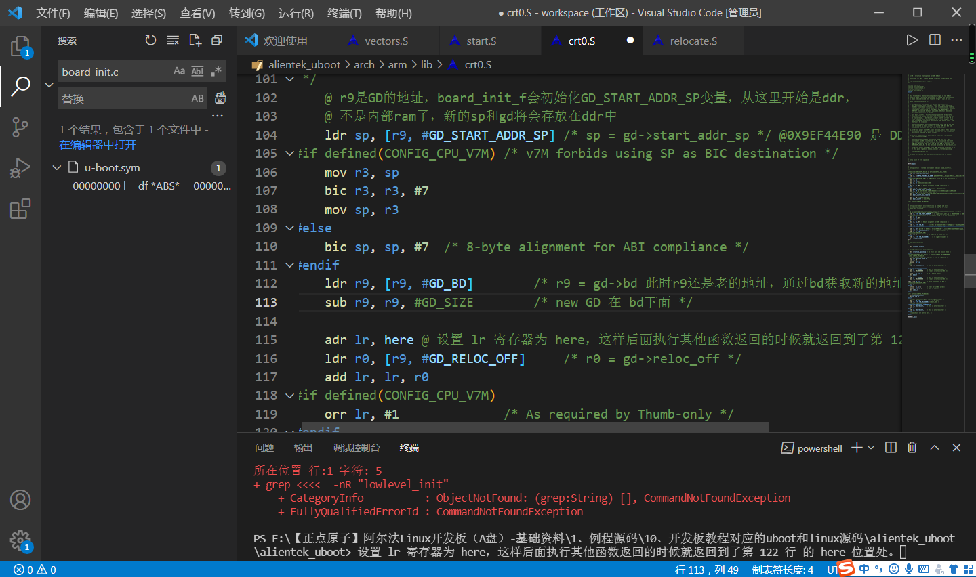Fold the #if block at line 118
The image size is (976, 577).
(290, 396)
